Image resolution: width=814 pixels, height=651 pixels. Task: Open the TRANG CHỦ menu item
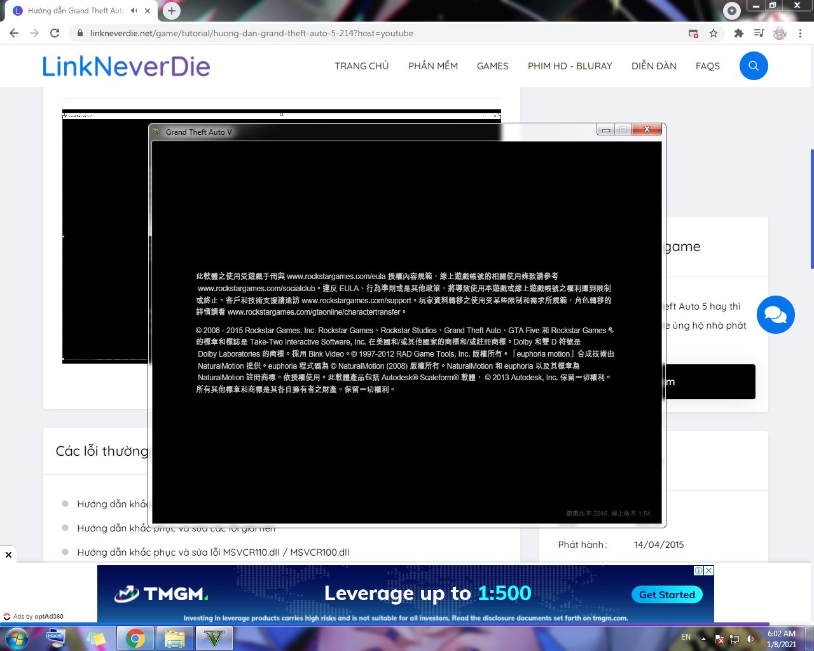(361, 65)
